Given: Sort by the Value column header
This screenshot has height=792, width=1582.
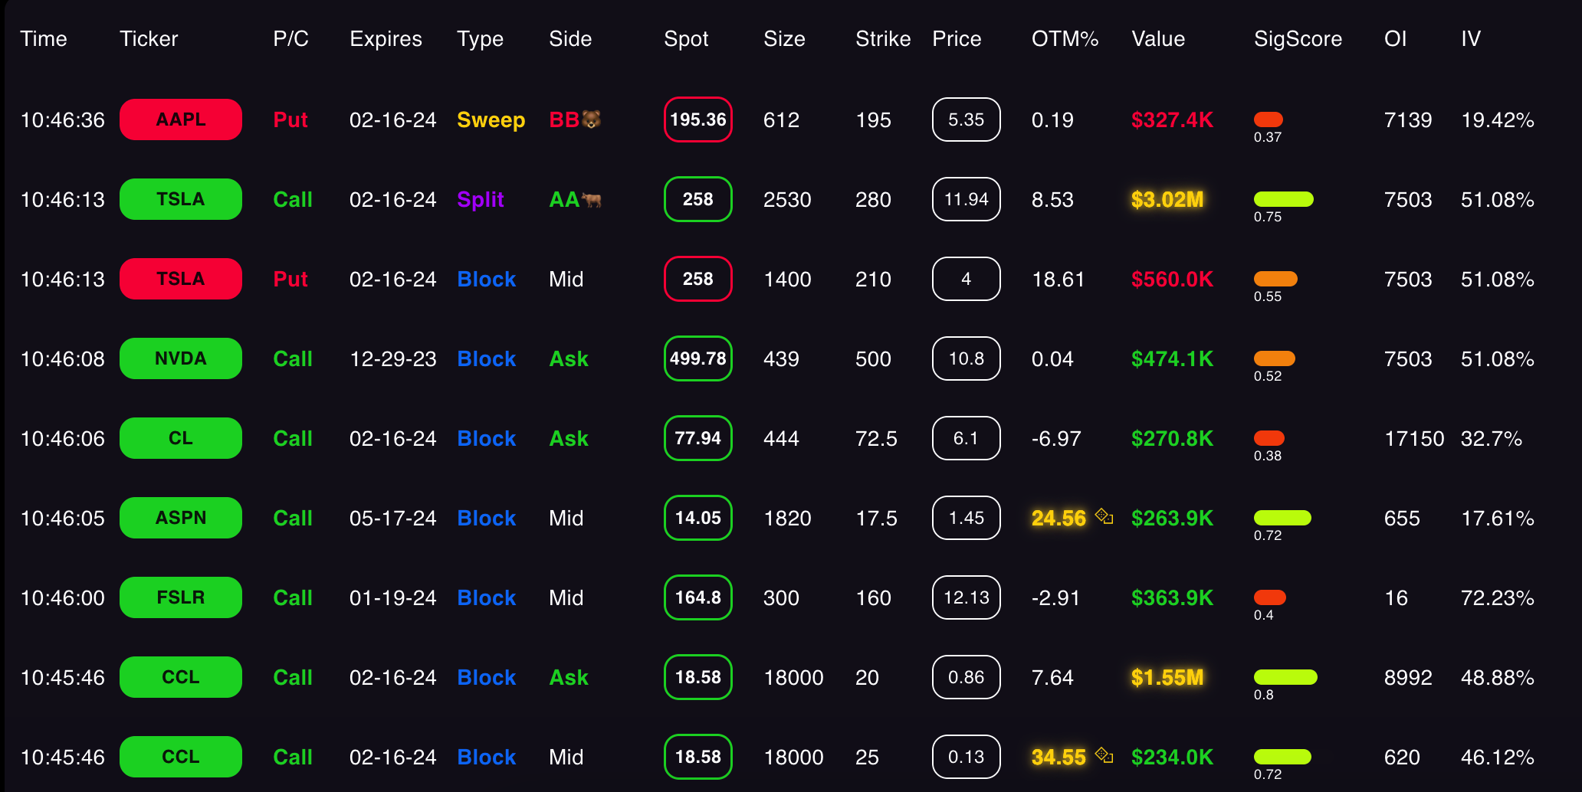Looking at the screenshot, I should [x=1157, y=39].
